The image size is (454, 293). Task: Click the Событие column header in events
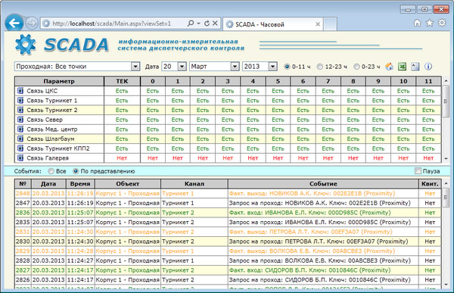(x=323, y=184)
